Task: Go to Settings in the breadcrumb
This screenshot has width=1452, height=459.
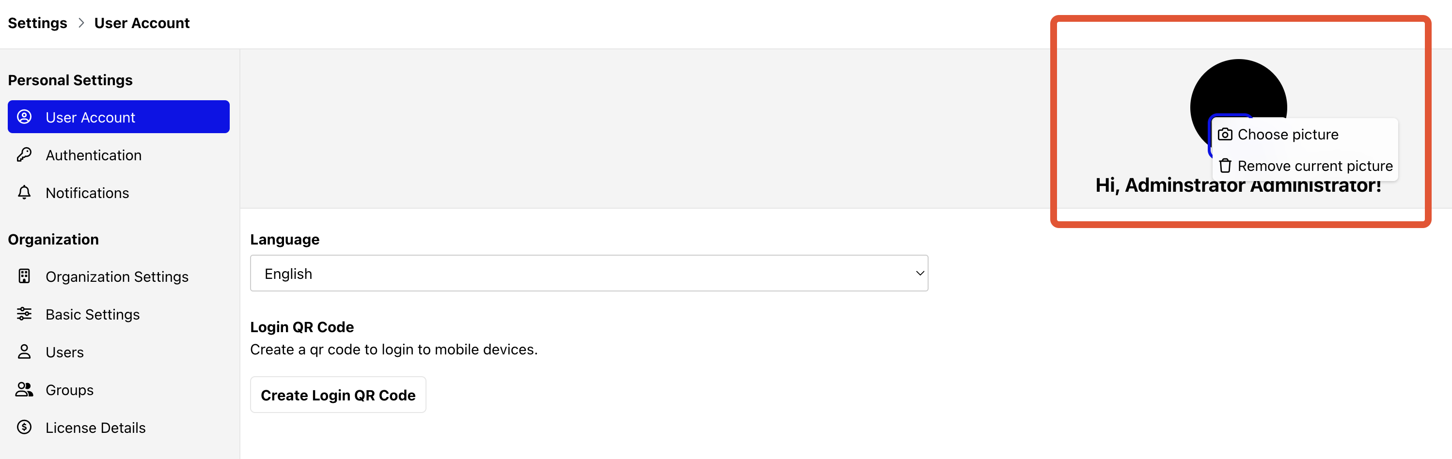Action: [37, 23]
